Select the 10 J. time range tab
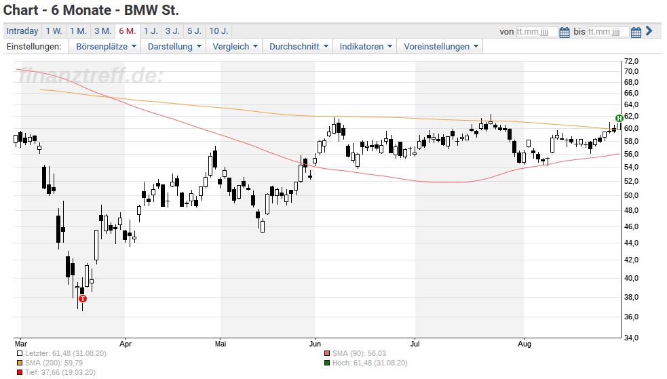The width and height of the screenshot is (667, 379). 218,31
